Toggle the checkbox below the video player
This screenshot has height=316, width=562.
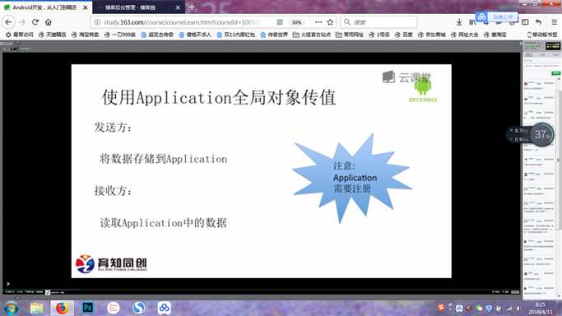pyautogui.click(x=48, y=292)
